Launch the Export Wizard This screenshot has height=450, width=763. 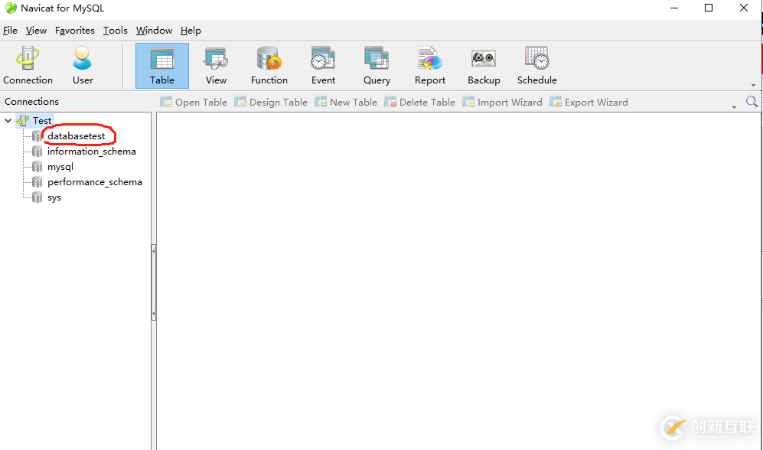[589, 102]
